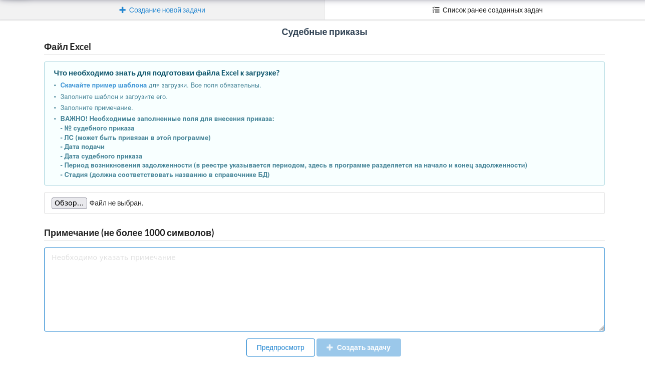Click the Заполните шаблон и загрузите его line
This screenshot has width=645, height=373.
[114, 97]
